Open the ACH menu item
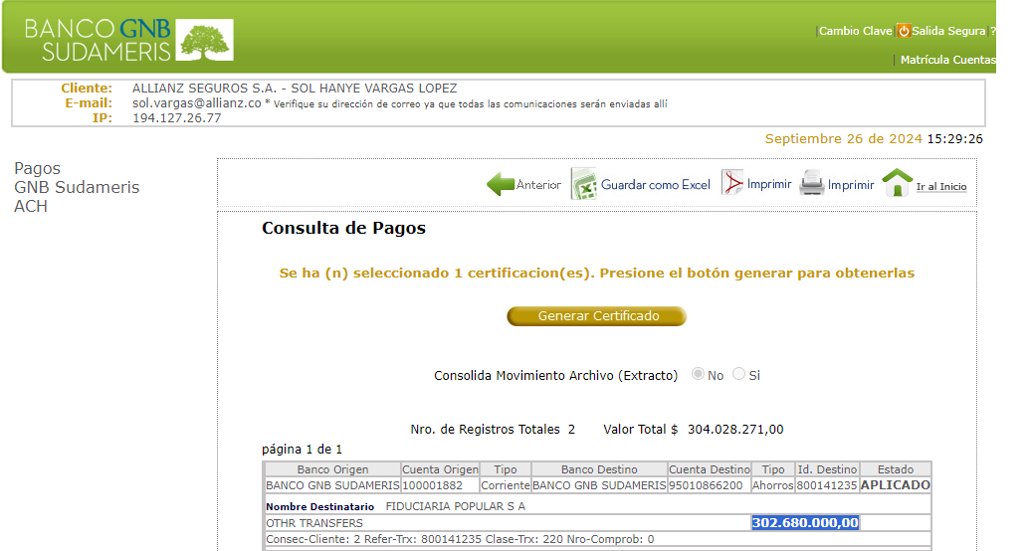 tap(31, 206)
